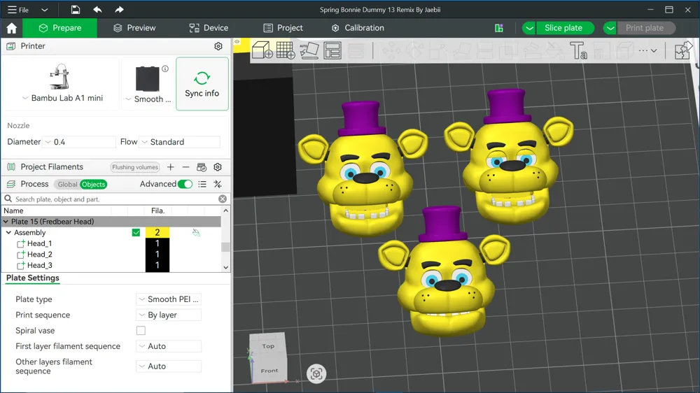Reset camera view icon near view cube
Viewport: 700px width, 393px height.
[316, 374]
